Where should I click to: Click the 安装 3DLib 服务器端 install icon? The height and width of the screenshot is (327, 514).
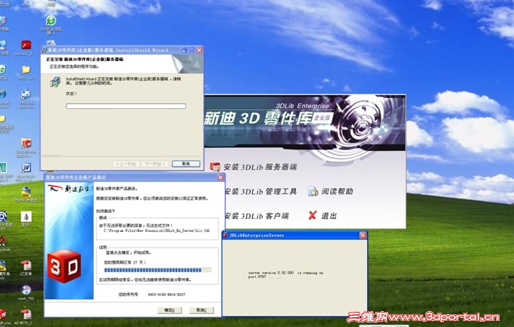[x=215, y=167]
